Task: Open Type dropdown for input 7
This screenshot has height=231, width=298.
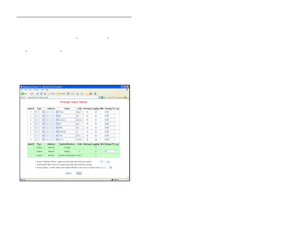Action: pos(39,136)
